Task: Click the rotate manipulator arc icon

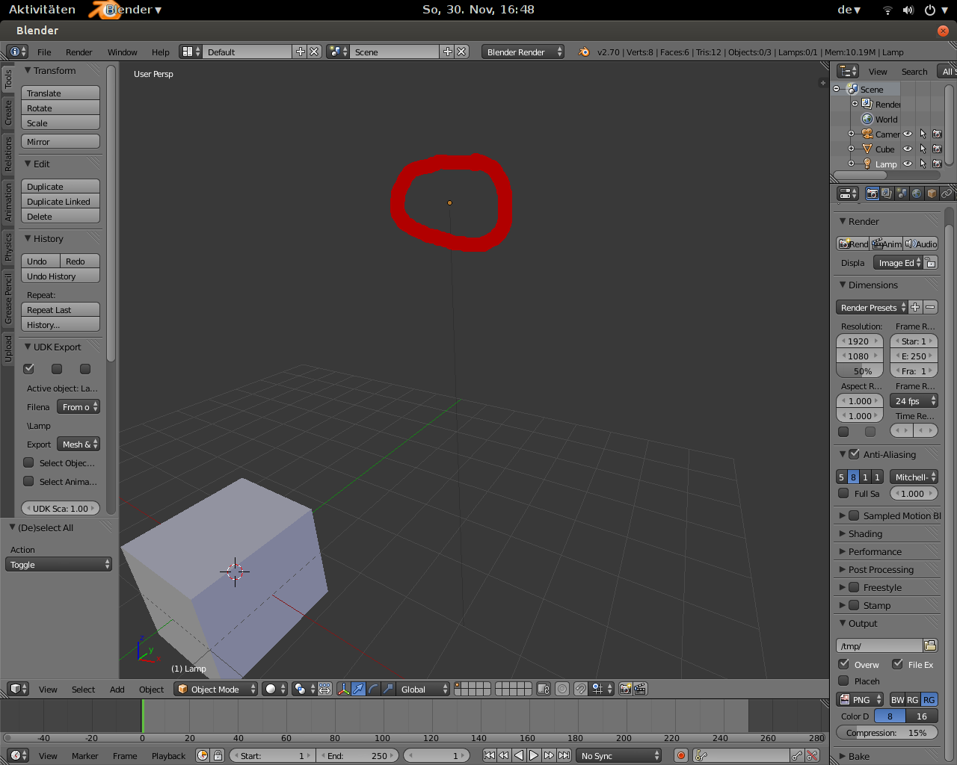Action: 373,689
